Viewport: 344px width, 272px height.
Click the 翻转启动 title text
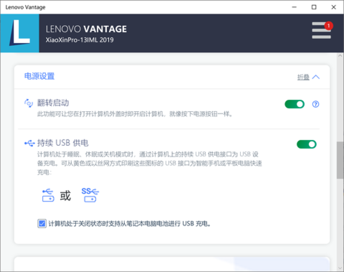point(53,103)
